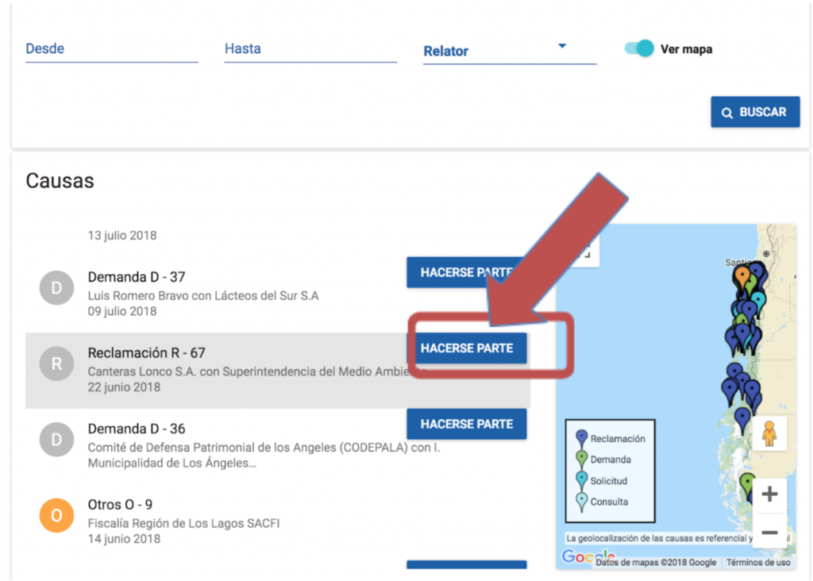Click the orange map pin near Santiago

pyautogui.click(x=742, y=277)
